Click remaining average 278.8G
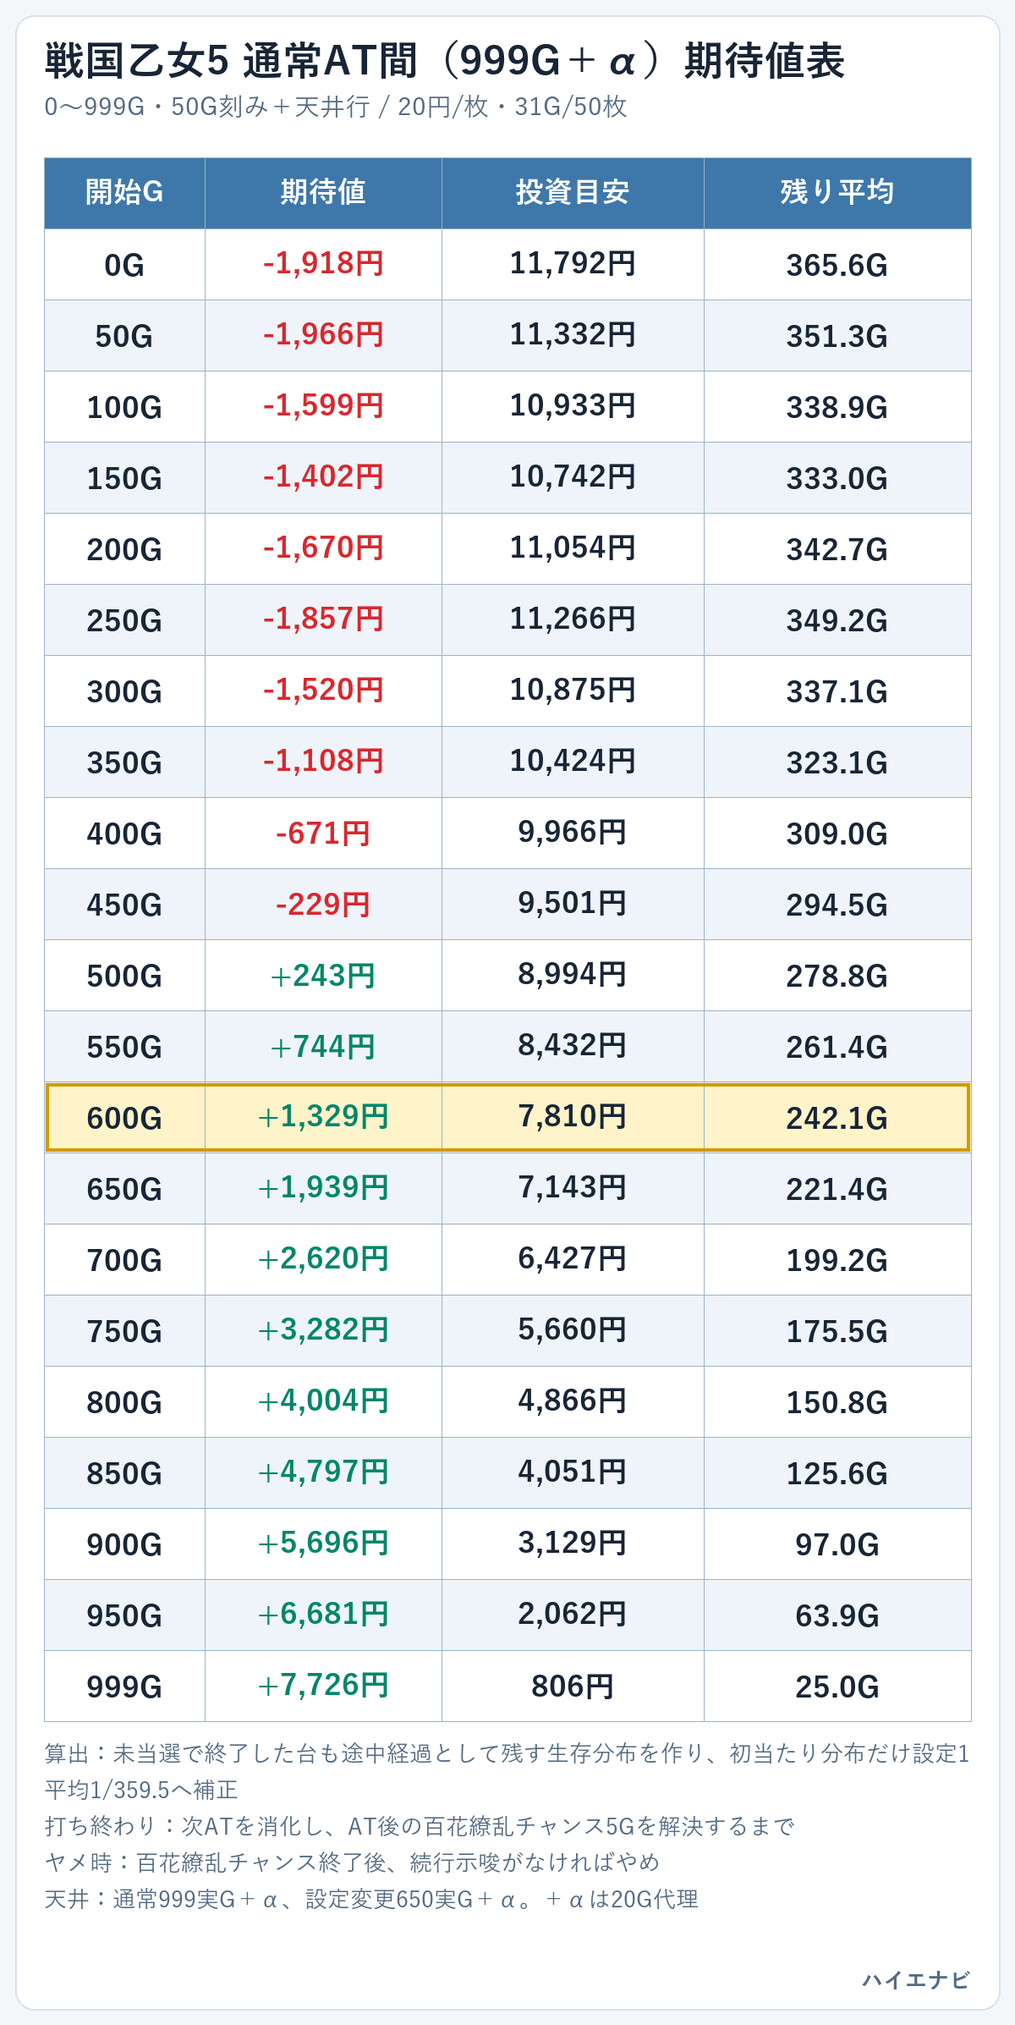The width and height of the screenshot is (1015, 2025). (837, 976)
